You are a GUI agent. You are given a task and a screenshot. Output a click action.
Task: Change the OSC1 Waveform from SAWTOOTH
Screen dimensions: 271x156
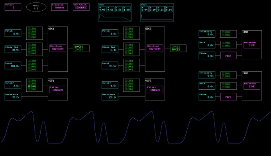(x=58, y=48)
